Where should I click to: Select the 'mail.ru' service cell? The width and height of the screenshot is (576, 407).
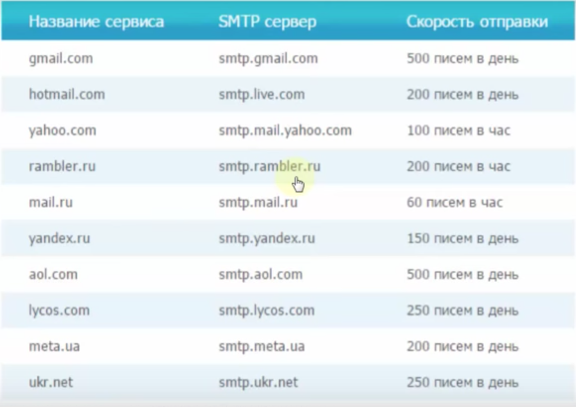pos(51,202)
